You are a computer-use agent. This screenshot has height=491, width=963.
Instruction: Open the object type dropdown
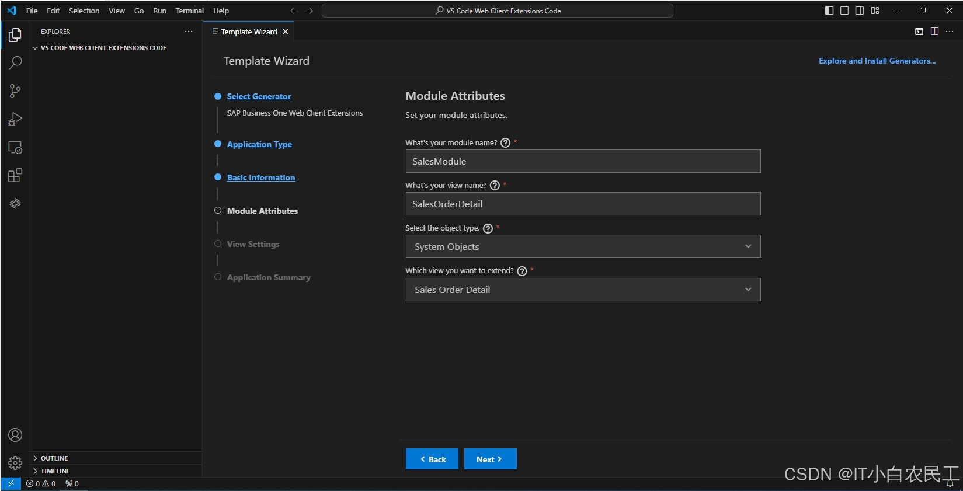tap(583, 246)
